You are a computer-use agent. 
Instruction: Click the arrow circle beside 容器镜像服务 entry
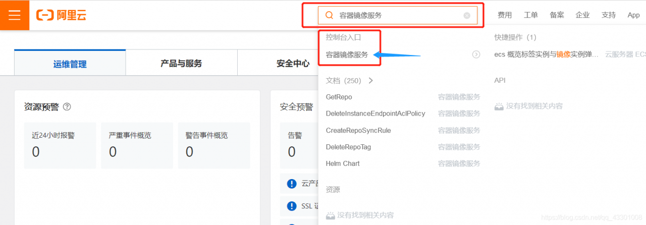pos(476,54)
